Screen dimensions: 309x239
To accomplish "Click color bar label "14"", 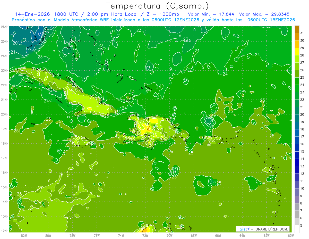I will [302, 159].
